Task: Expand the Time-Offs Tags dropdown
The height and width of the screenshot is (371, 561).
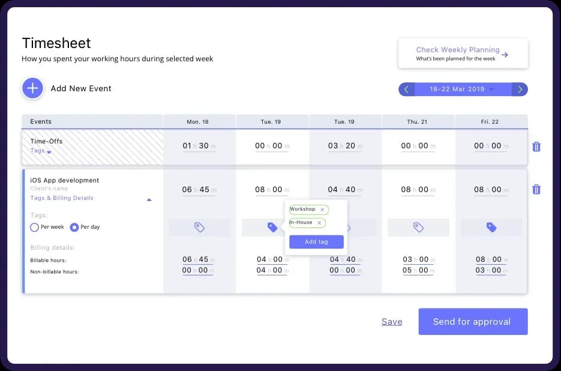Action: (49, 152)
